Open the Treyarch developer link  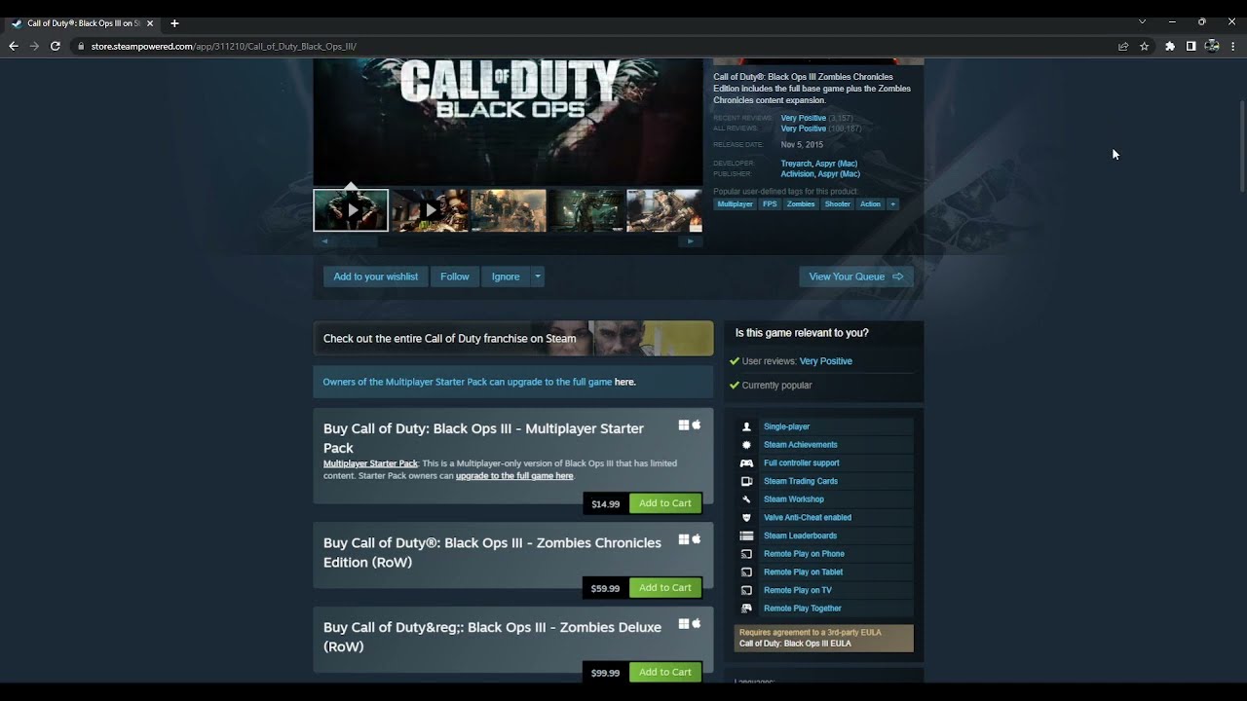click(x=799, y=164)
